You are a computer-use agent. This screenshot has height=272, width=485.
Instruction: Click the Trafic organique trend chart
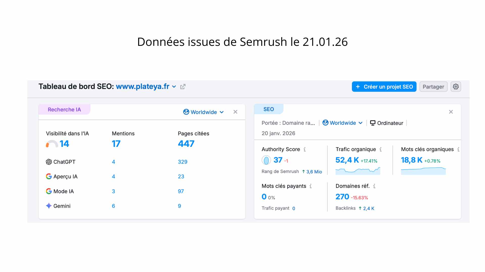pyautogui.click(x=358, y=171)
